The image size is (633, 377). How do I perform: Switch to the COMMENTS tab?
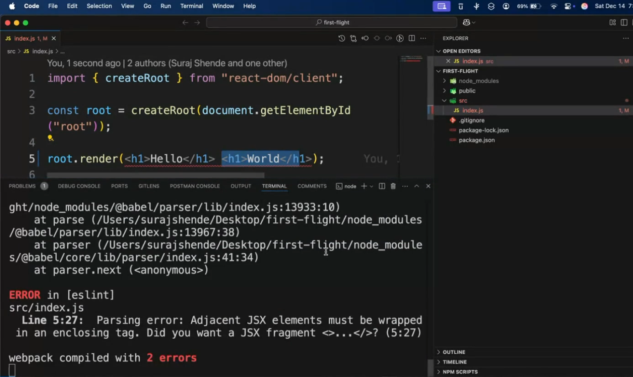coord(312,186)
